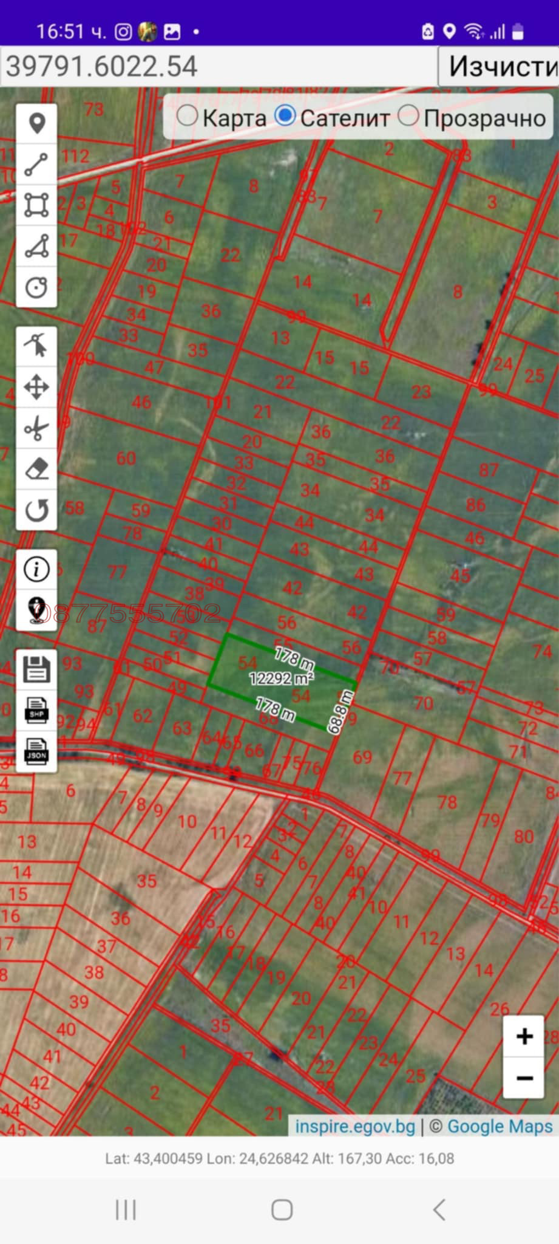559x1244 pixels.
Task: Save drawing with the floppy disk icon
Action: pos(36,669)
